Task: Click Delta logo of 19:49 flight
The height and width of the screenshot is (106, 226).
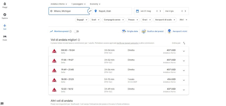Action: tap(54, 70)
